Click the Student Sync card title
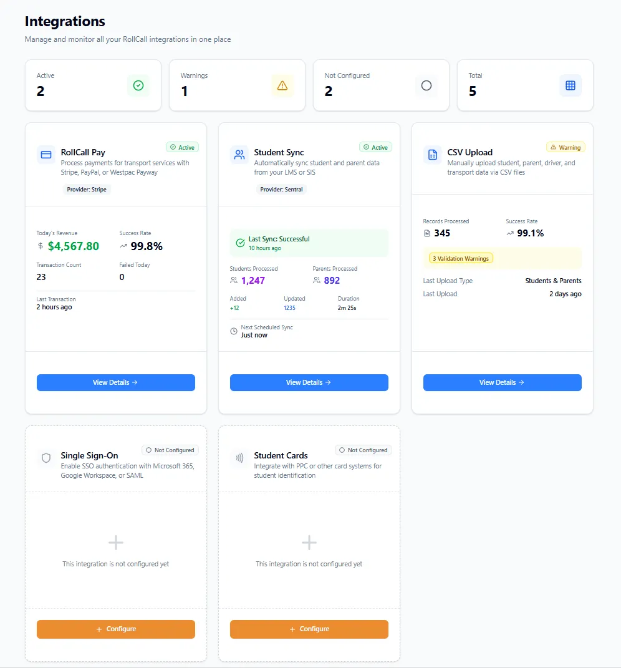 point(279,152)
